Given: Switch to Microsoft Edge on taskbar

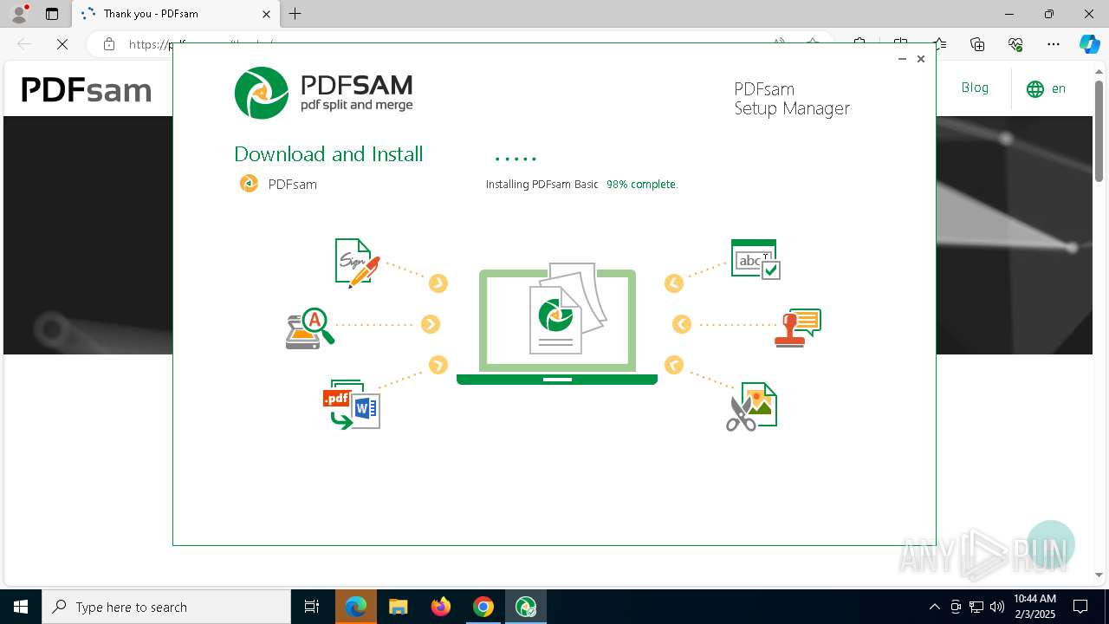Looking at the screenshot, I should click(x=356, y=607).
